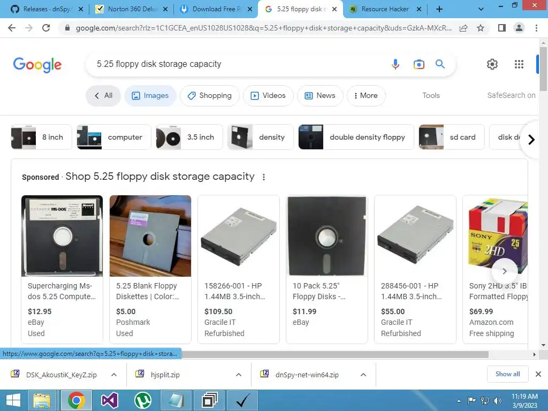Filter by 3.5 inch chip

pos(189,137)
